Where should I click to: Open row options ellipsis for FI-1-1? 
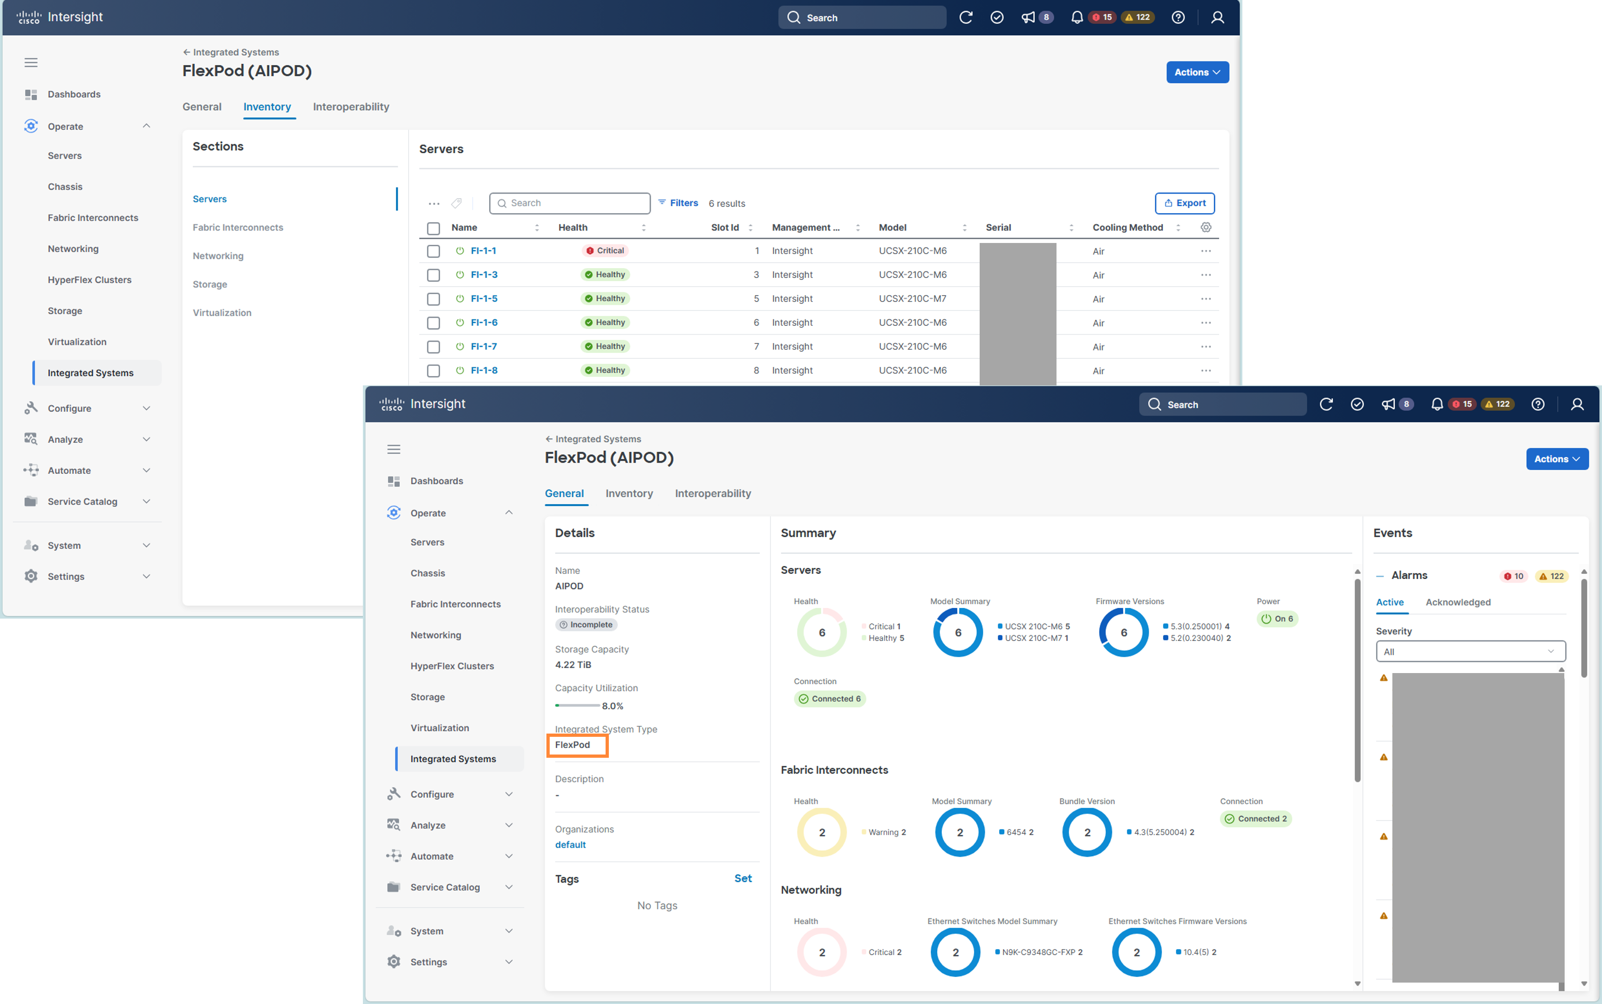click(x=1205, y=251)
